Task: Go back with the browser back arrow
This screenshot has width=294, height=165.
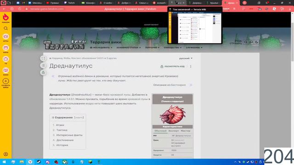Action: pyautogui.click(x=4, y=9)
